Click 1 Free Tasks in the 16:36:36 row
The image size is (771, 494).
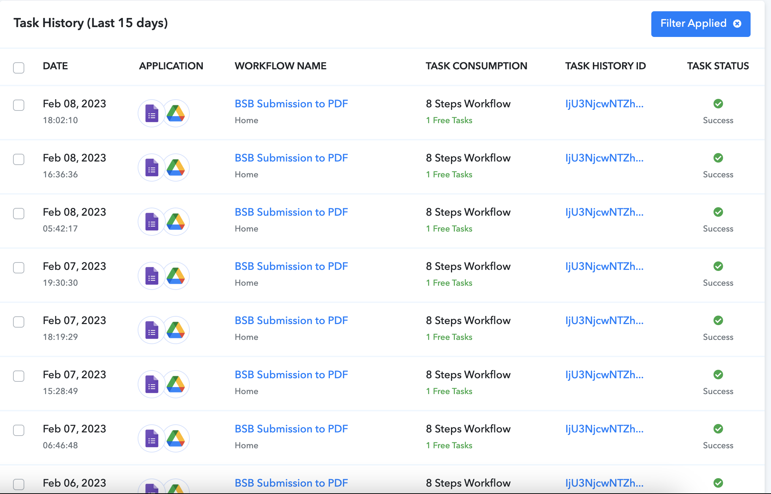(449, 175)
